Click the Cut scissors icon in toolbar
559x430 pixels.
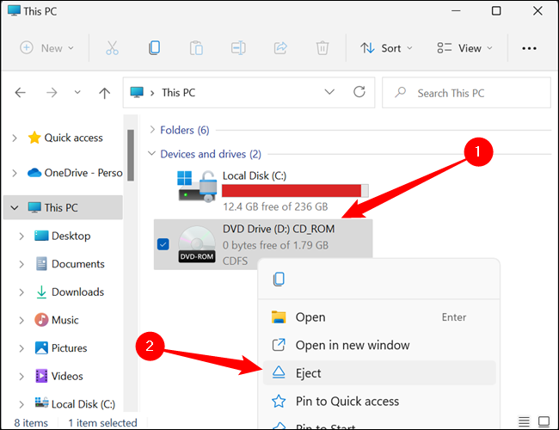(x=112, y=48)
